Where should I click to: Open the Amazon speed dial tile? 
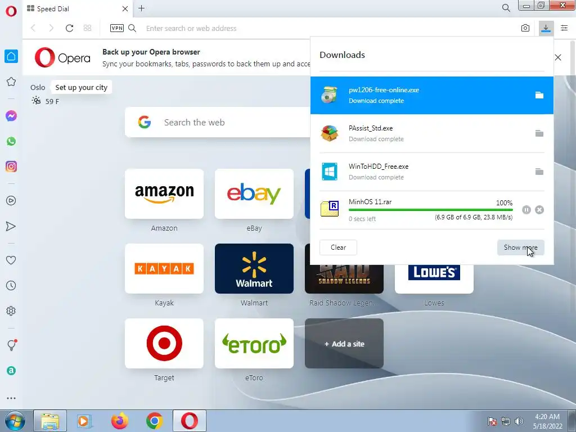point(164,194)
